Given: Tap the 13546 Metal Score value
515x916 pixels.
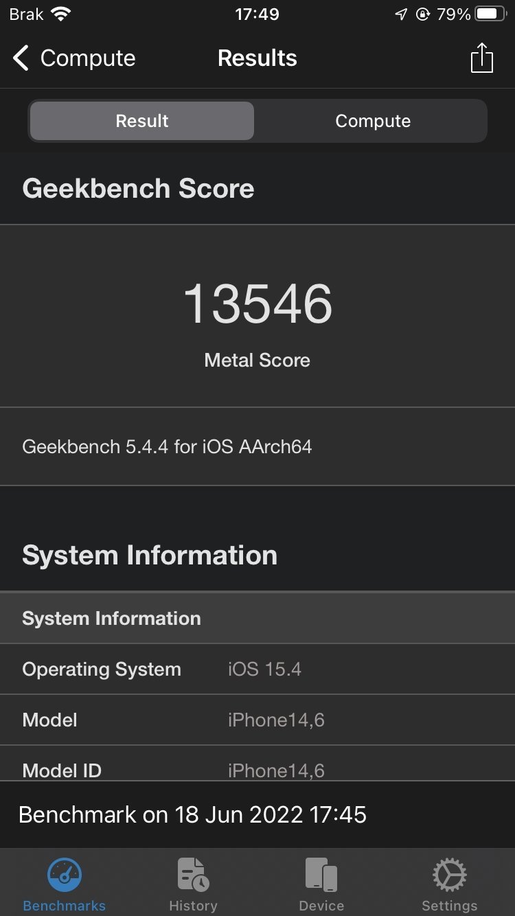Looking at the screenshot, I should [257, 304].
